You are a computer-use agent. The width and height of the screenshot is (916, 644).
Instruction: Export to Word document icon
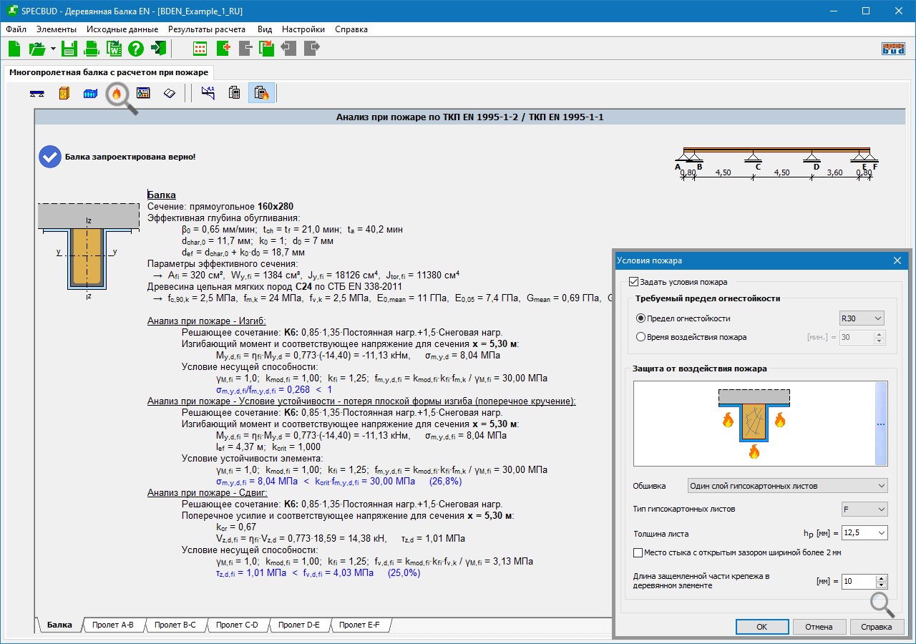114,49
